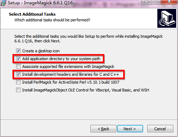Go back with the Back button

point(103,129)
